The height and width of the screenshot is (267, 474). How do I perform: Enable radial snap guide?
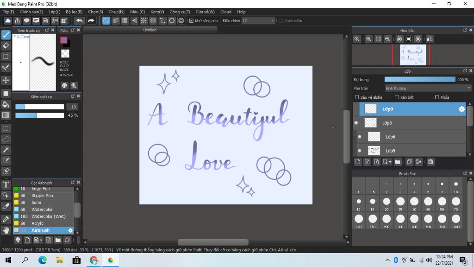[x=143, y=20]
